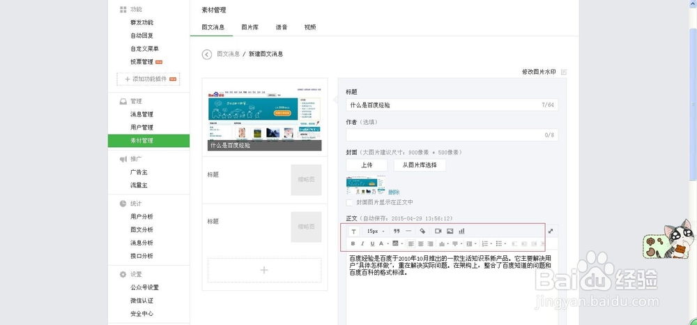Insert a blockquote with the quote icon

[x=397, y=231]
